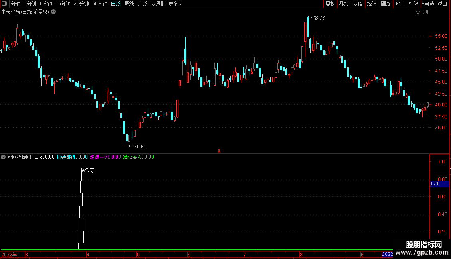This screenshot has width=451, height=259.
Task: Click the panel layout icon at top-left
Action: click(x=4, y=4)
